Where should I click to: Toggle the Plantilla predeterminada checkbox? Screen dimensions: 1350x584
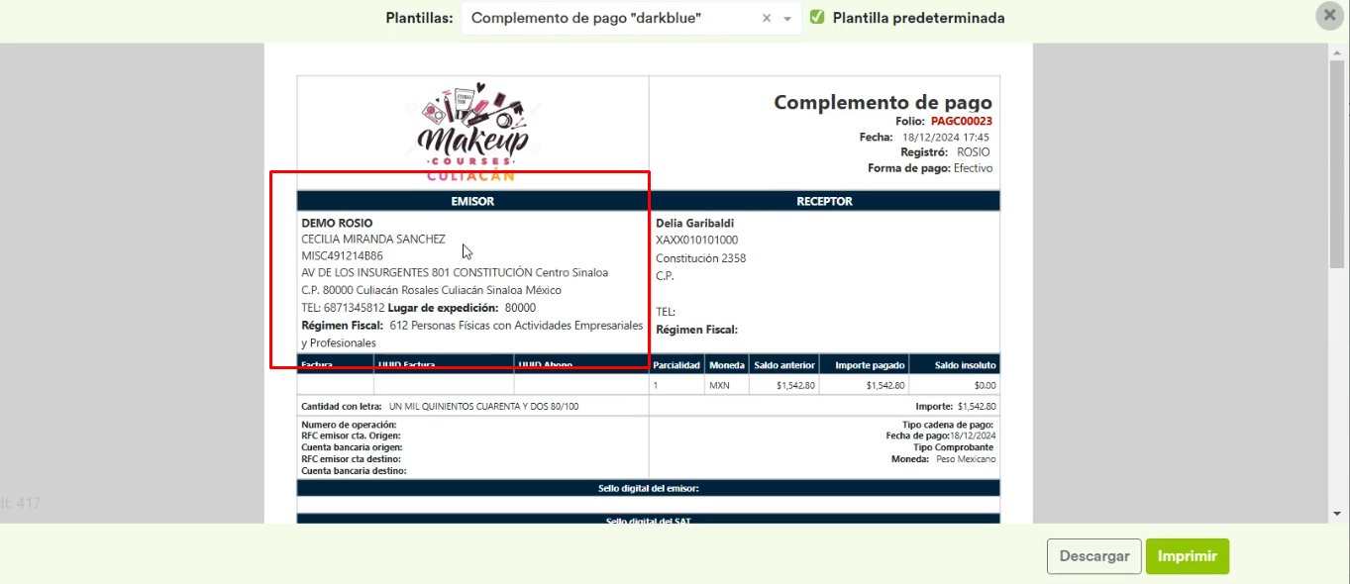tap(817, 18)
